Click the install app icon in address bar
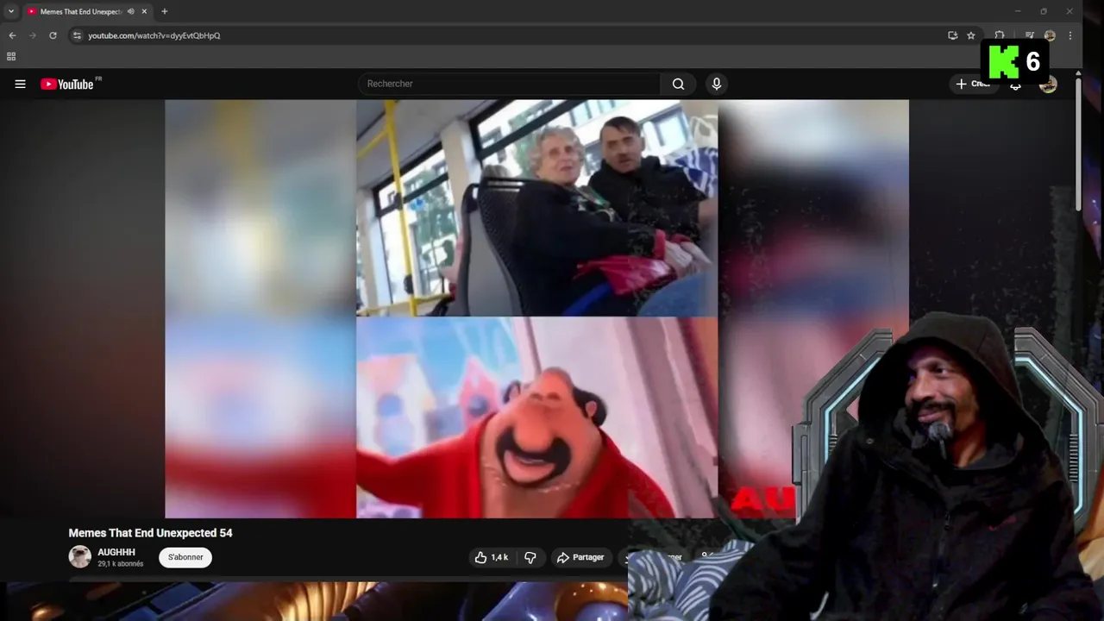This screenshot has height=621, width=1104. 952,35
